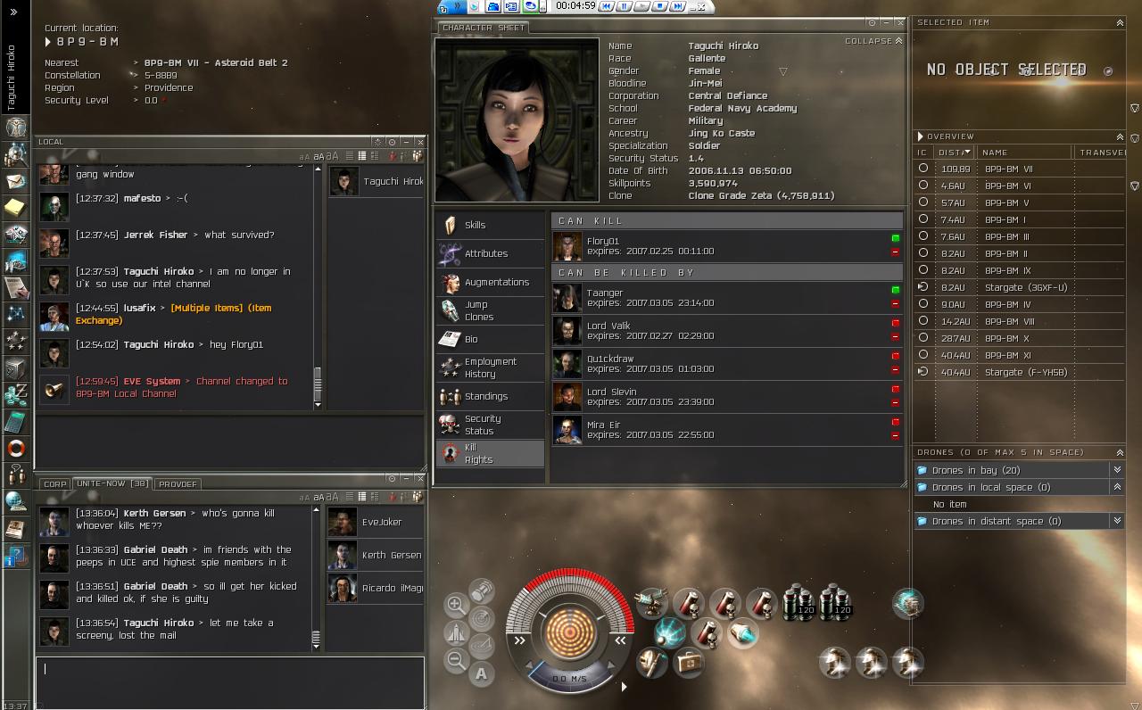1142x710 pixels.
Task: Pause the recording in the top toolbar
Action: click(624, 5)
